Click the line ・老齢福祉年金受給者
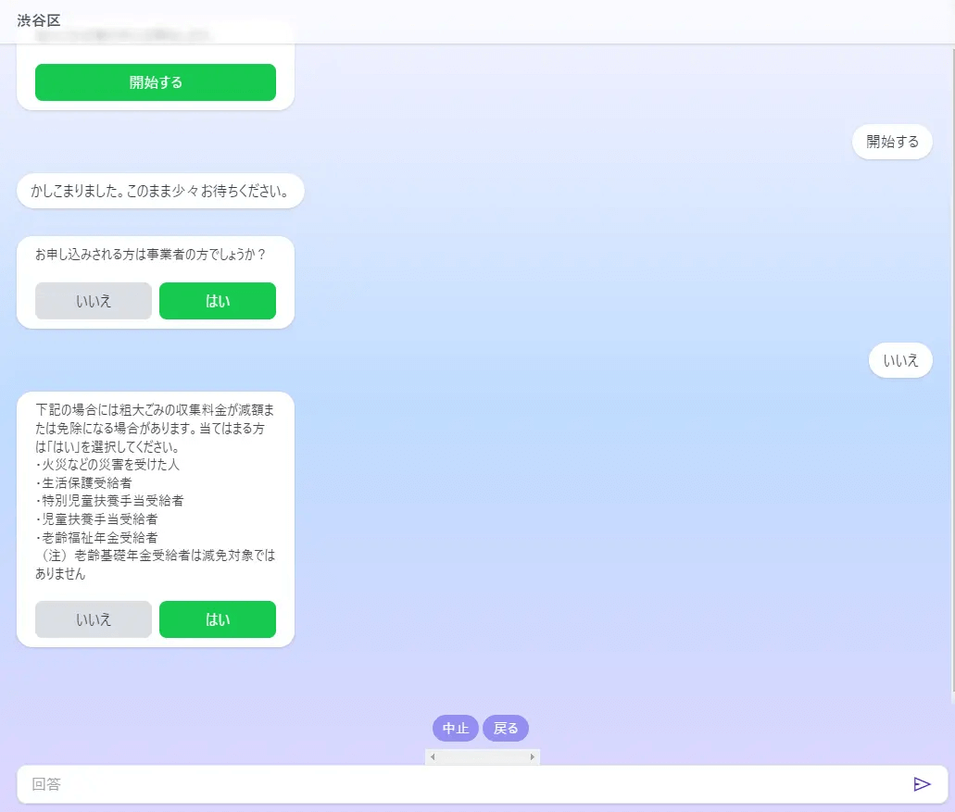Viewport: 955px width, 812px height. coord(96,538)
